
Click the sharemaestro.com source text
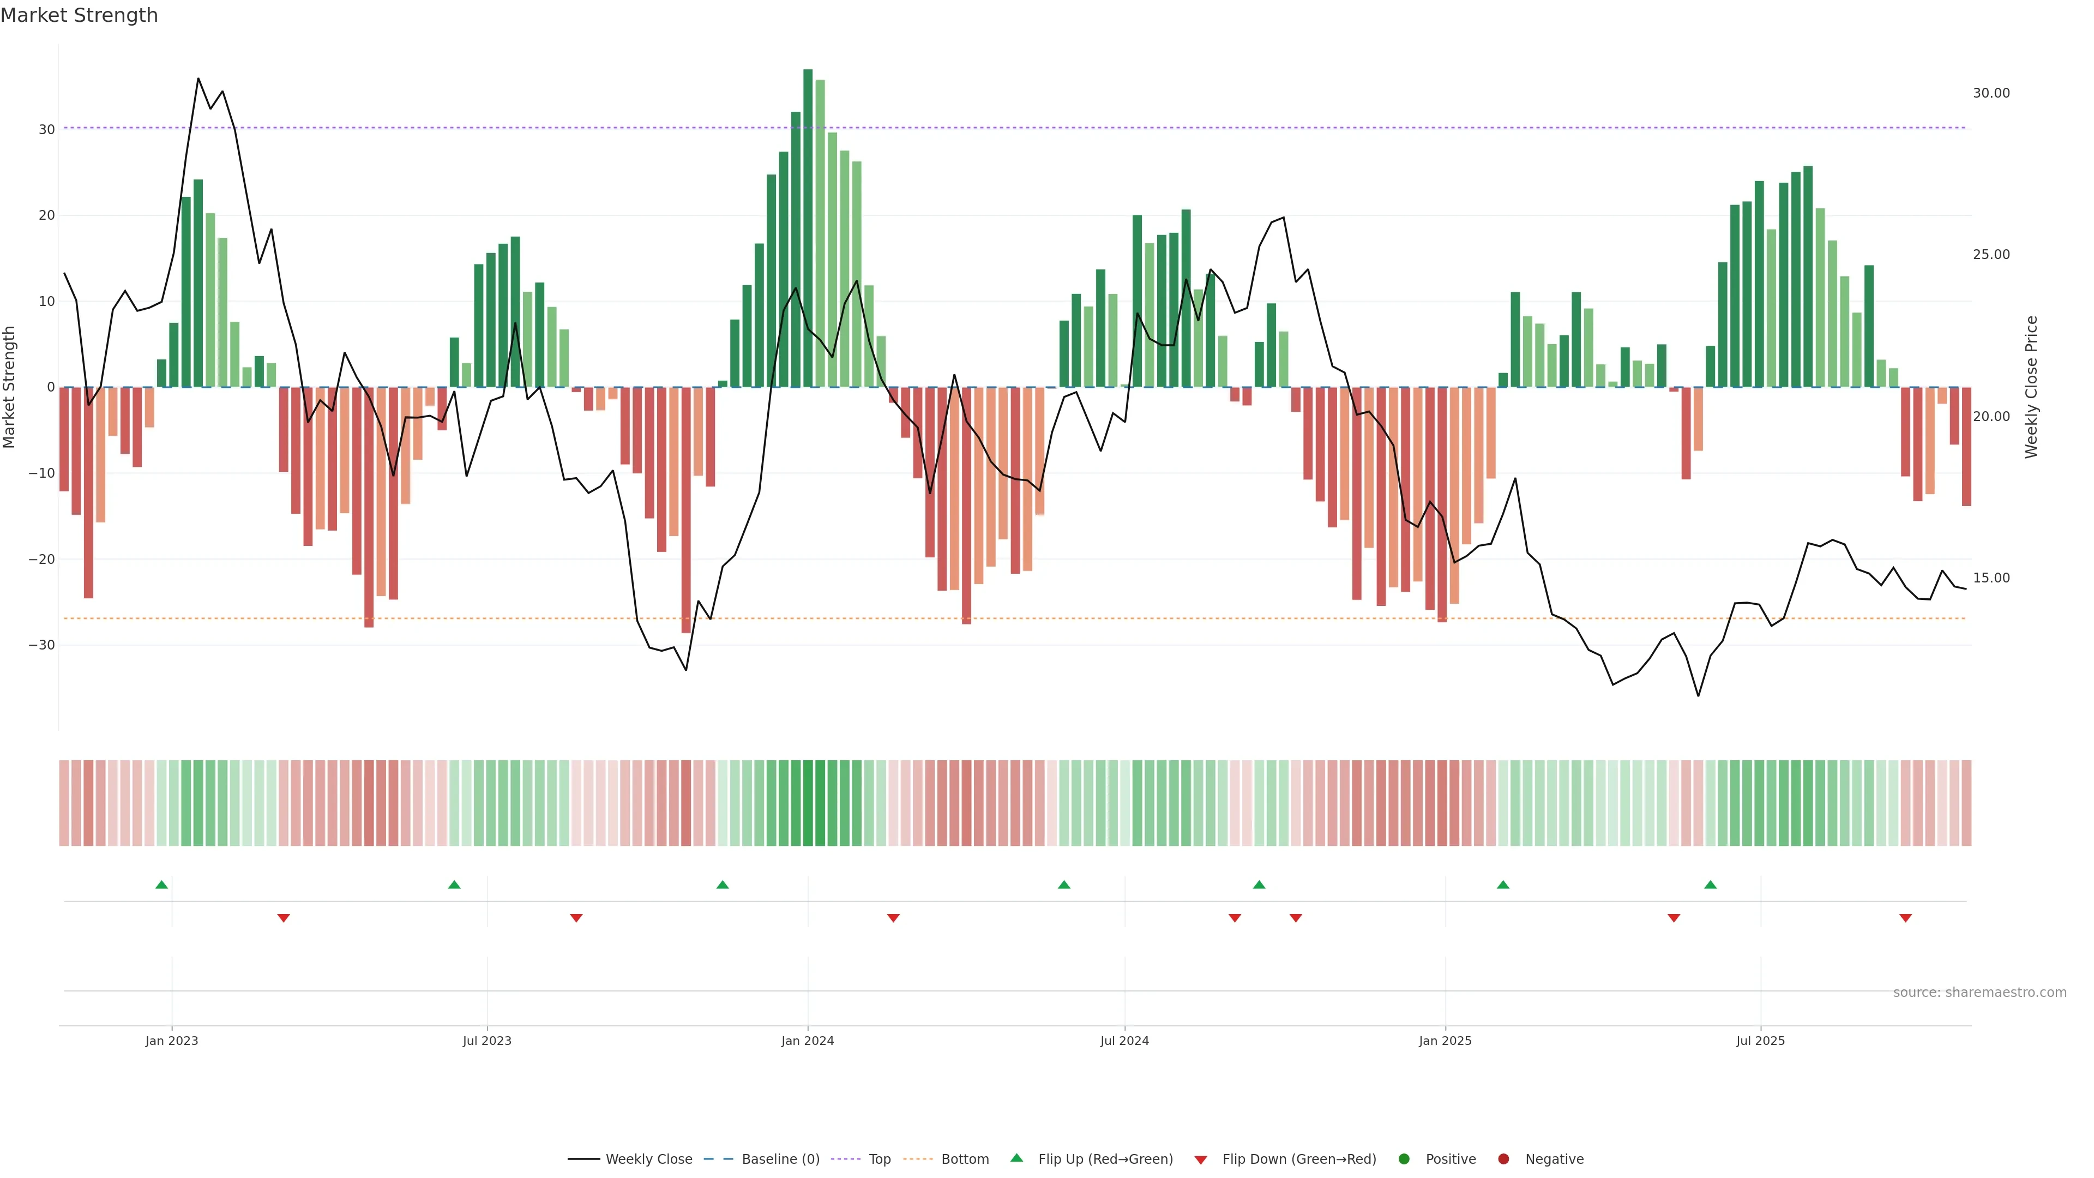pyautogui.click(x=1979, y=992)
